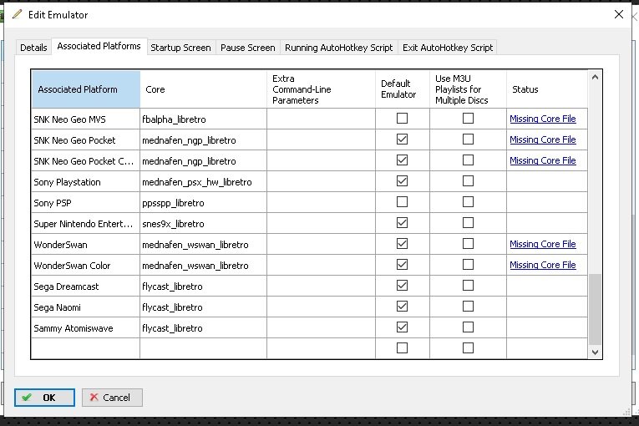This screenshot has width=639, height=426.
Task: Close the Edit Emulator dialog
Action: 619,14
